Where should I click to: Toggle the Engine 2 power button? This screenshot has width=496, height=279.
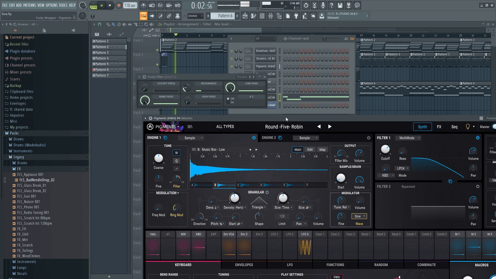pos(369,138)
